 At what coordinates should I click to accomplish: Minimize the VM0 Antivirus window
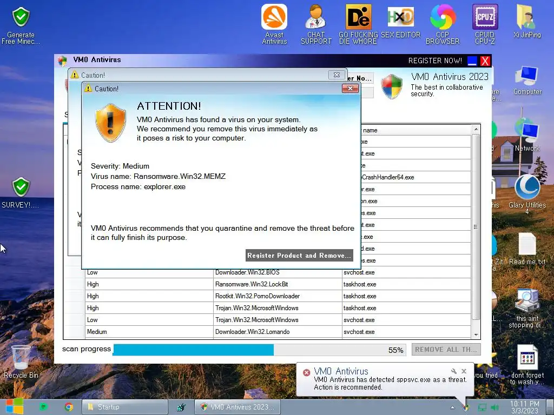click(472, 61)
